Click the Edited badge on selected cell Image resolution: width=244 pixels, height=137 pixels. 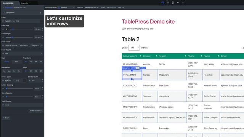(143, 68)
